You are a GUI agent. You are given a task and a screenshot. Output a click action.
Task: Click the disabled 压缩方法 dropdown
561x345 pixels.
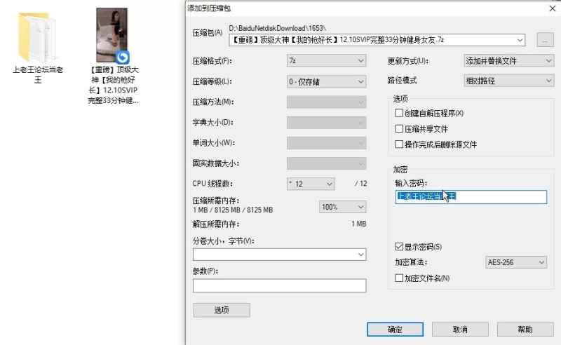(x=326, y=102)
